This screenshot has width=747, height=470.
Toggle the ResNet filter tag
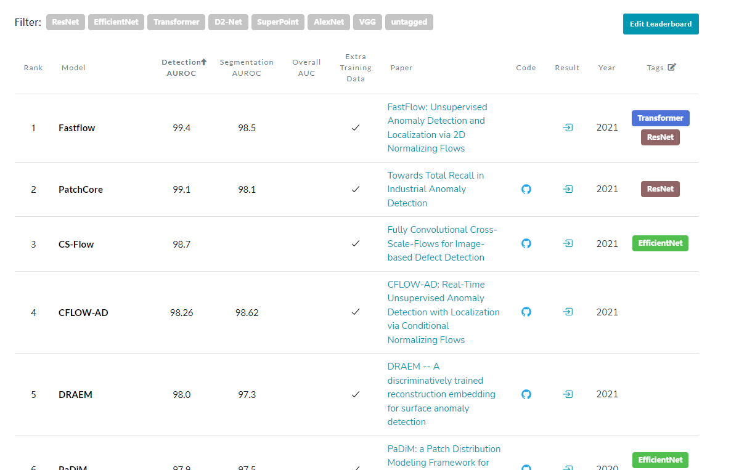(x=65, y=22)
